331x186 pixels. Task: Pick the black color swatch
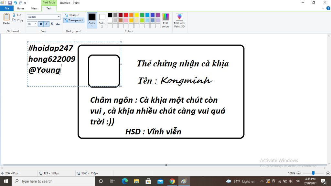[x=110, y=15]
